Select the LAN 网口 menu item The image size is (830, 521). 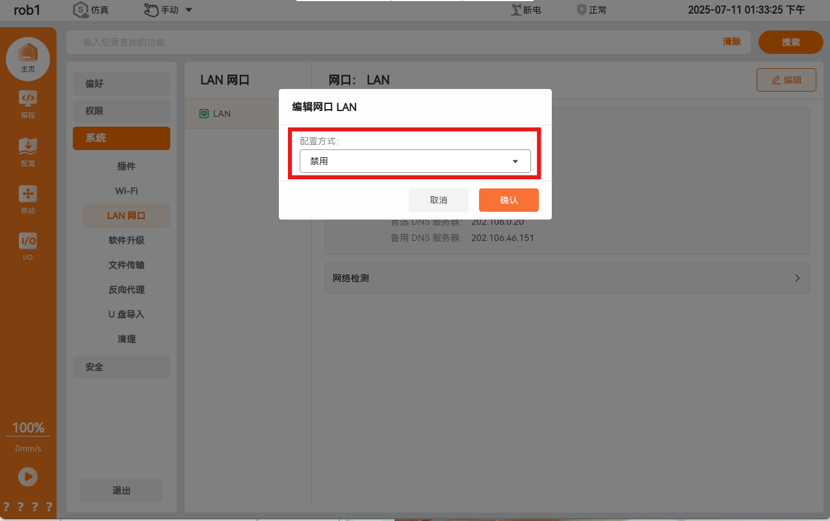point(126,216)
